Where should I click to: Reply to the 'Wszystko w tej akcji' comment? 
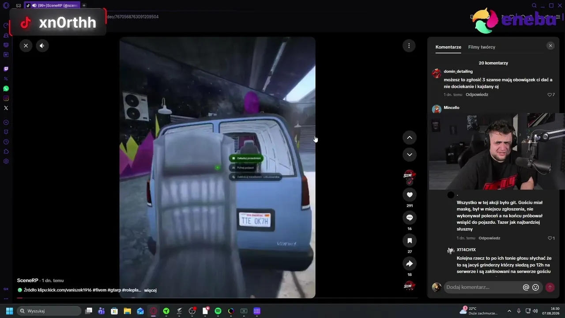point(490,238)
